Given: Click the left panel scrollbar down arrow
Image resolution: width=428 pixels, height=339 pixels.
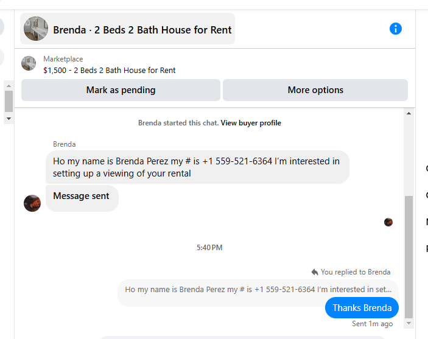Looking at the screenshot, I should [9, 119].
